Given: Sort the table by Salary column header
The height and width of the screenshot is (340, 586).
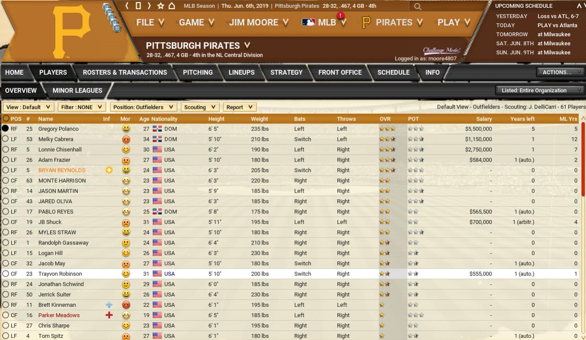Looking at the screenshot, I should pos(484,119).
